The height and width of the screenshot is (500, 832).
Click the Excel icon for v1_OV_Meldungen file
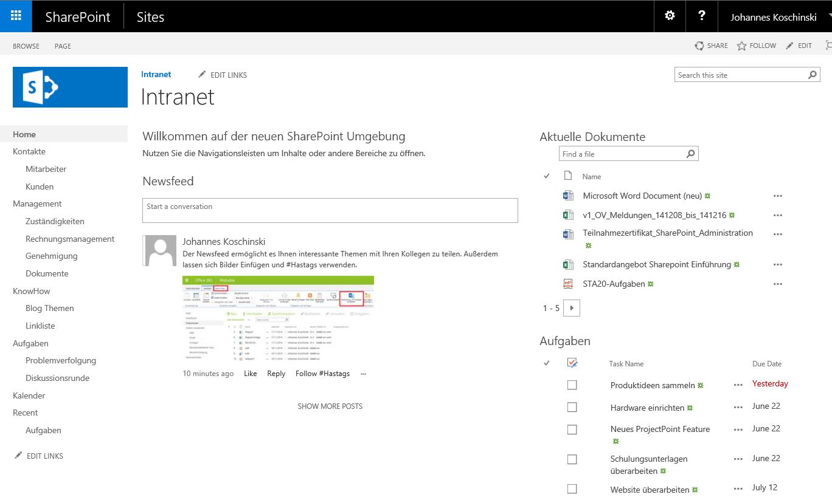tap(568, 215)
